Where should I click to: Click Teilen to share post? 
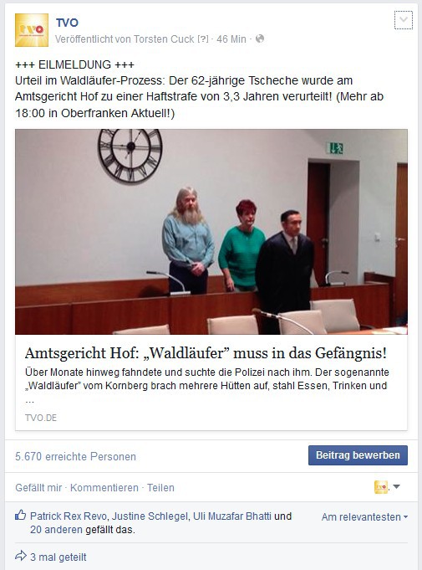point(160,487)
